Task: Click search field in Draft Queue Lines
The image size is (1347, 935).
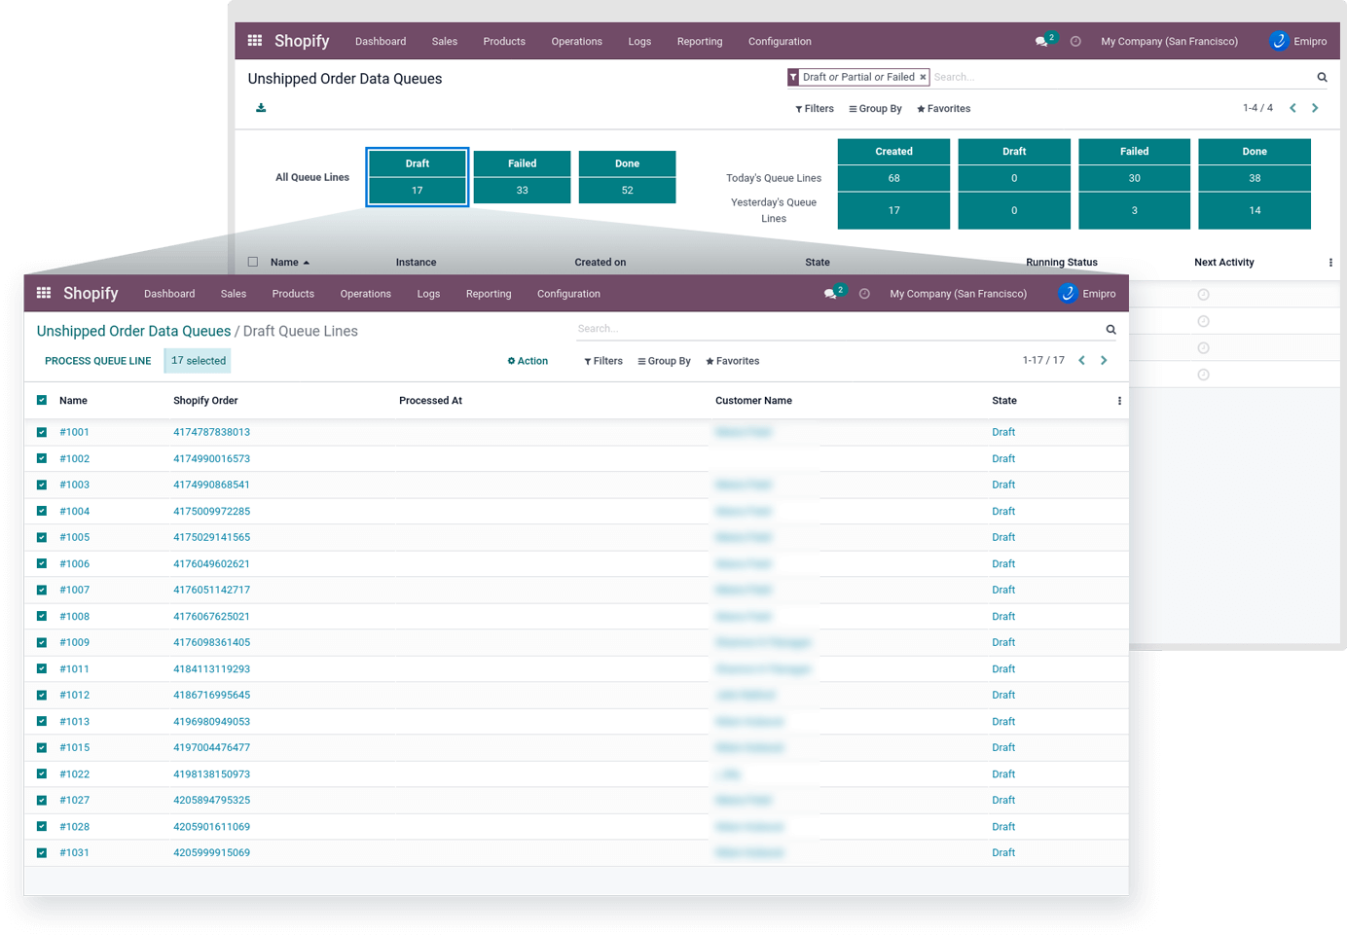Action: pos(837,329)
